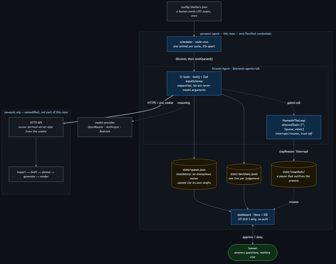This screenshot has height=264, width=336.
Task: Click the config/shelters.json node
Action: click(x=194, y=12)
